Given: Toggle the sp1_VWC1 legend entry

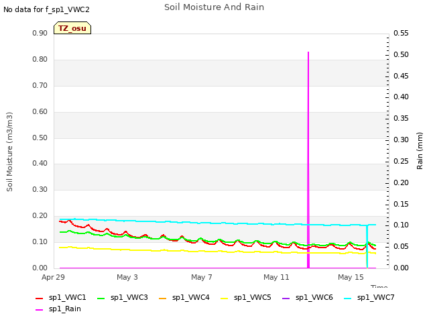Looking at the screenshot, I should [x=61, y=298].
